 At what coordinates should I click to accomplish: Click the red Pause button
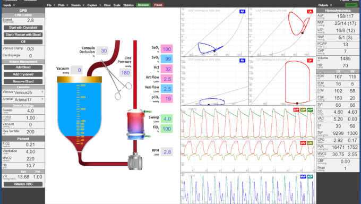point(158,5)
